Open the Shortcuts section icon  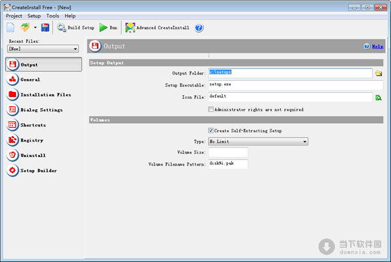12,125
